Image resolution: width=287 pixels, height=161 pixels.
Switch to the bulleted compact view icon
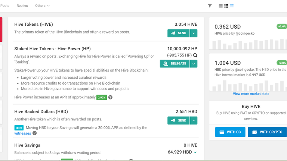pos(232,6)
